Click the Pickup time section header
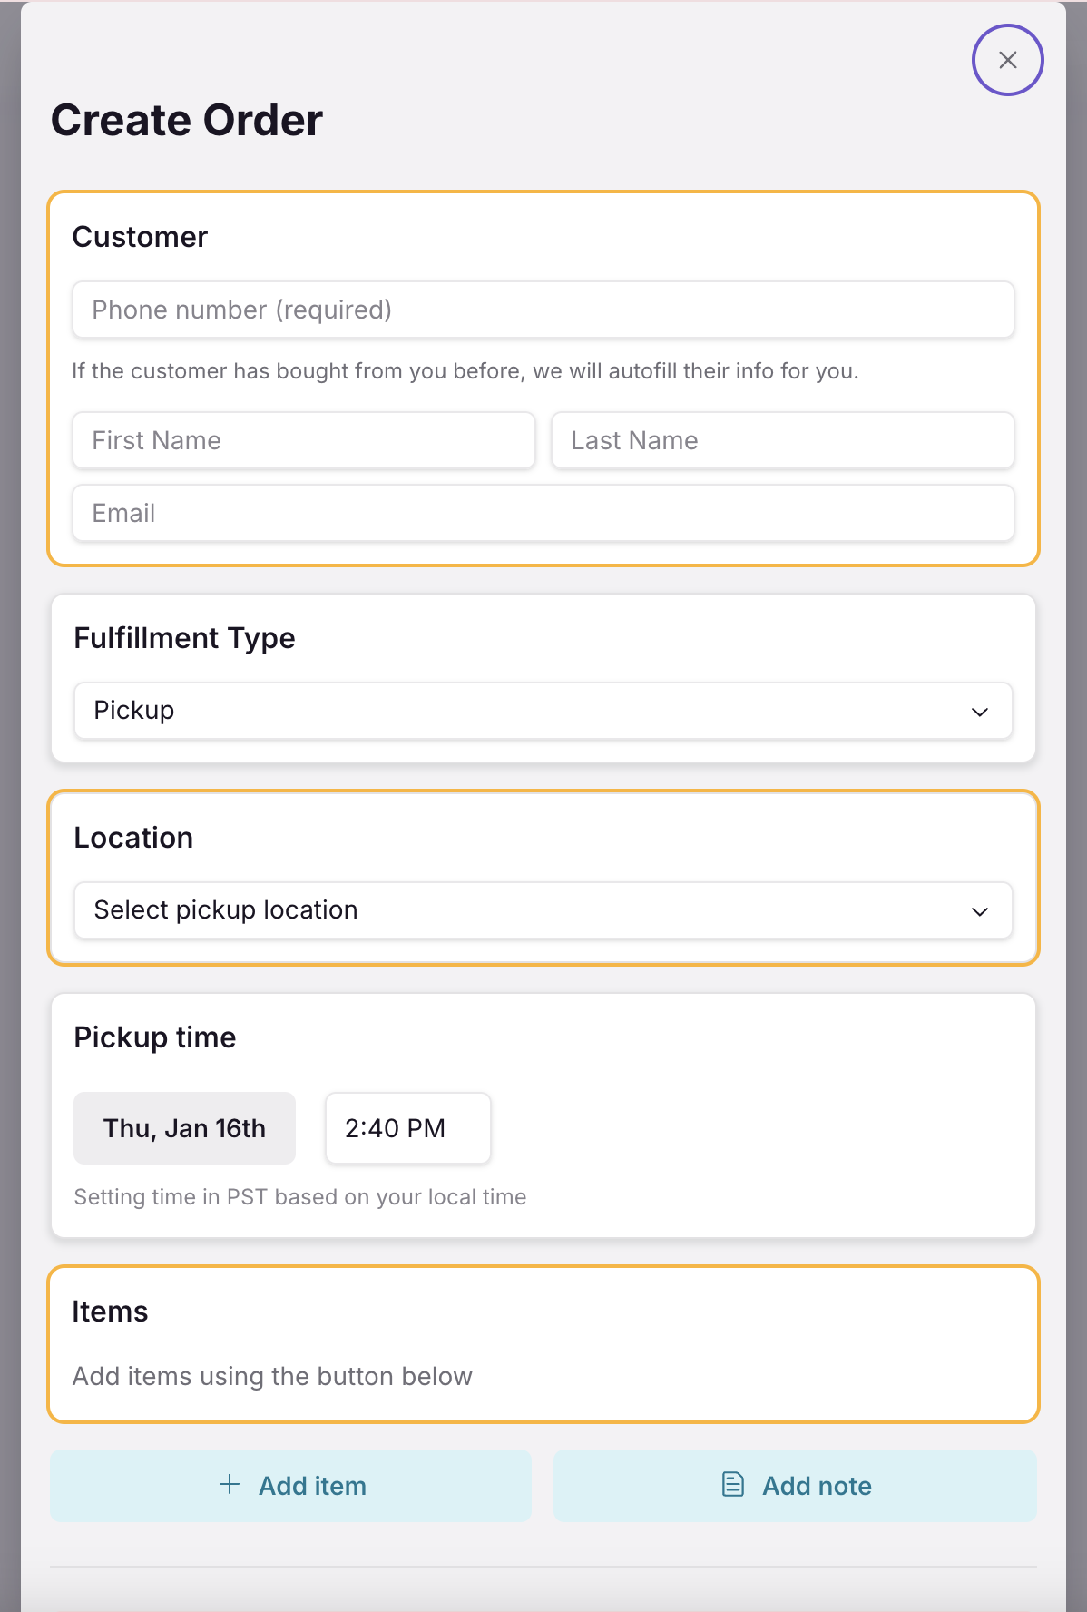Viewport: 1087px width, 1612px height. (154, 1037)
